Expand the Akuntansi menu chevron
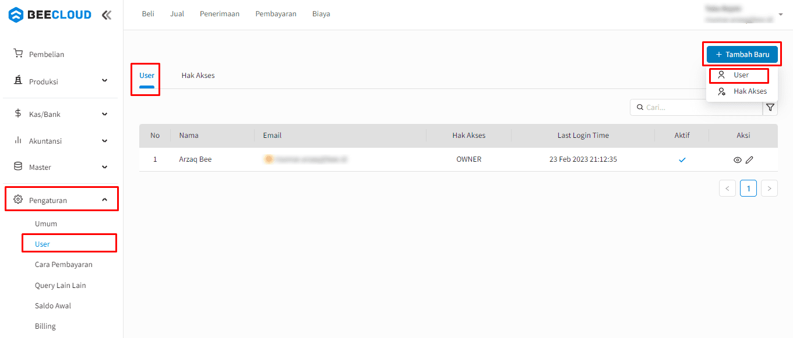 click(x=104, y=141)
